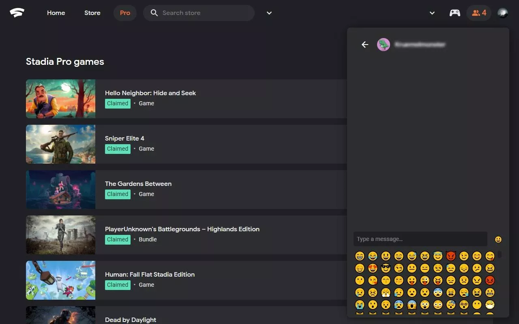Insert the red smiling devil emoji

pyautogui.click(x=451, y=256)
